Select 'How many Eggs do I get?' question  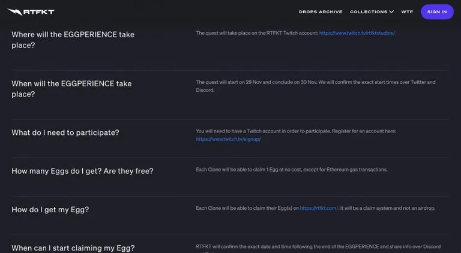pos(82,171)
